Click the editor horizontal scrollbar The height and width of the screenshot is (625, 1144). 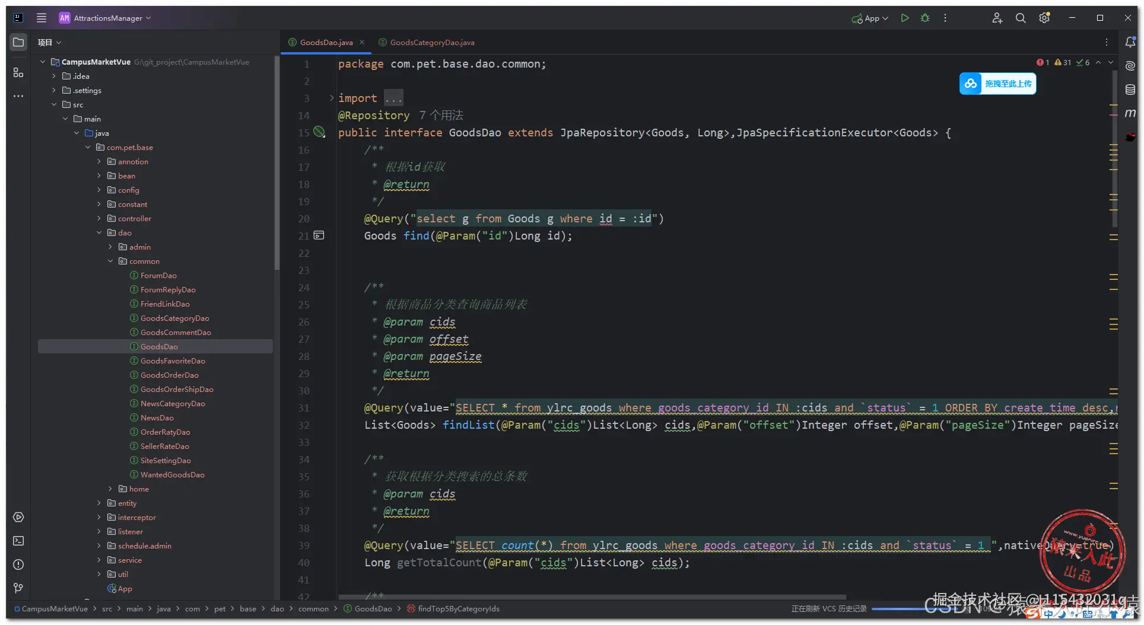[x=592, y=597]
